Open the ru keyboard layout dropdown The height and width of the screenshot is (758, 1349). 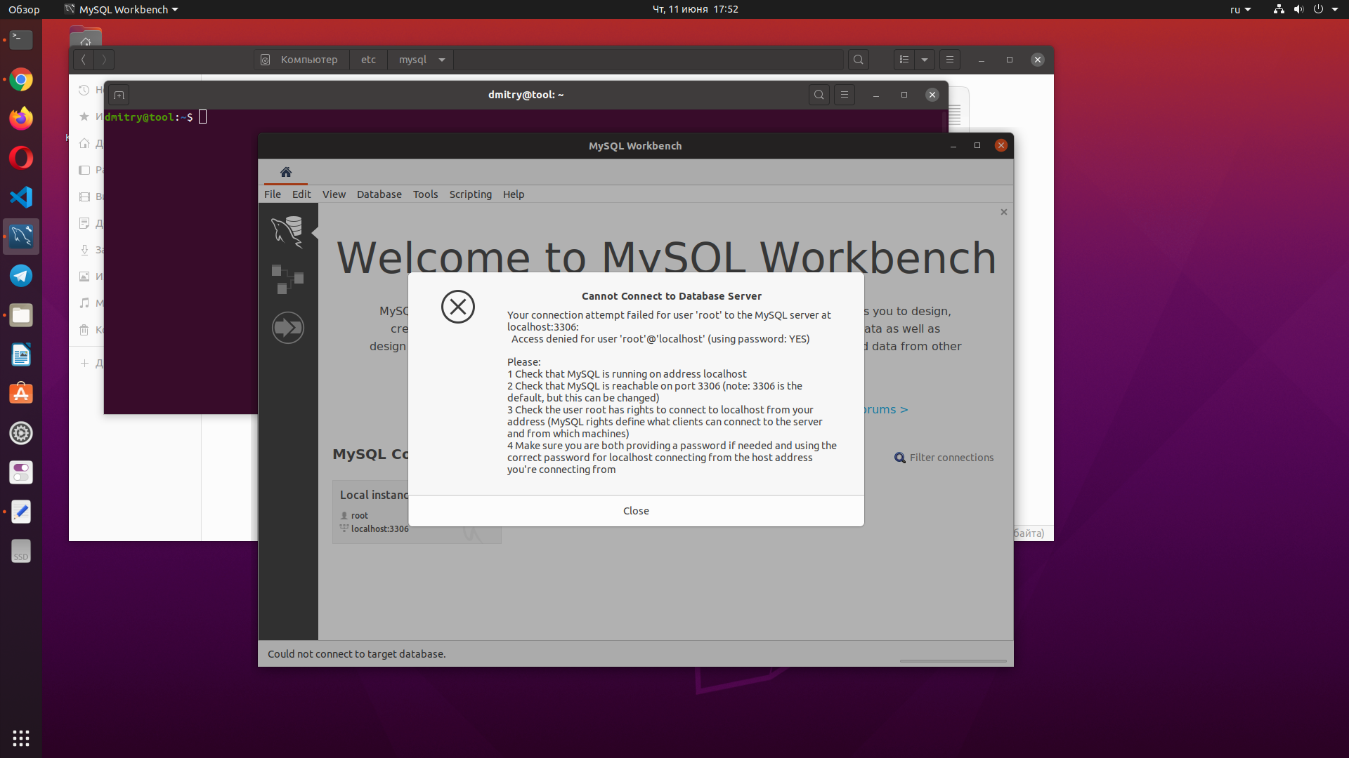pyautogui.click(x=1240, y=9)
